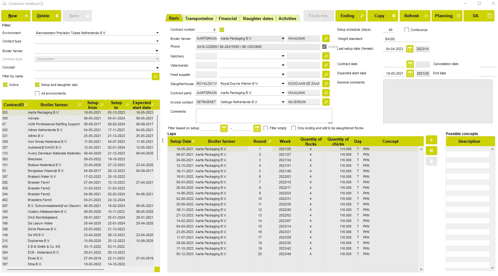Expand the Environment dropdown
This screenshot has width=498, height=276.
point(157,33)
